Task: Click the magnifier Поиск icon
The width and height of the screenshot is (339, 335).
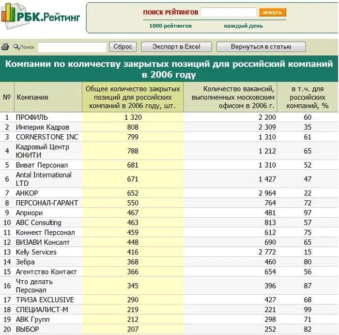Action: [16, 47]
